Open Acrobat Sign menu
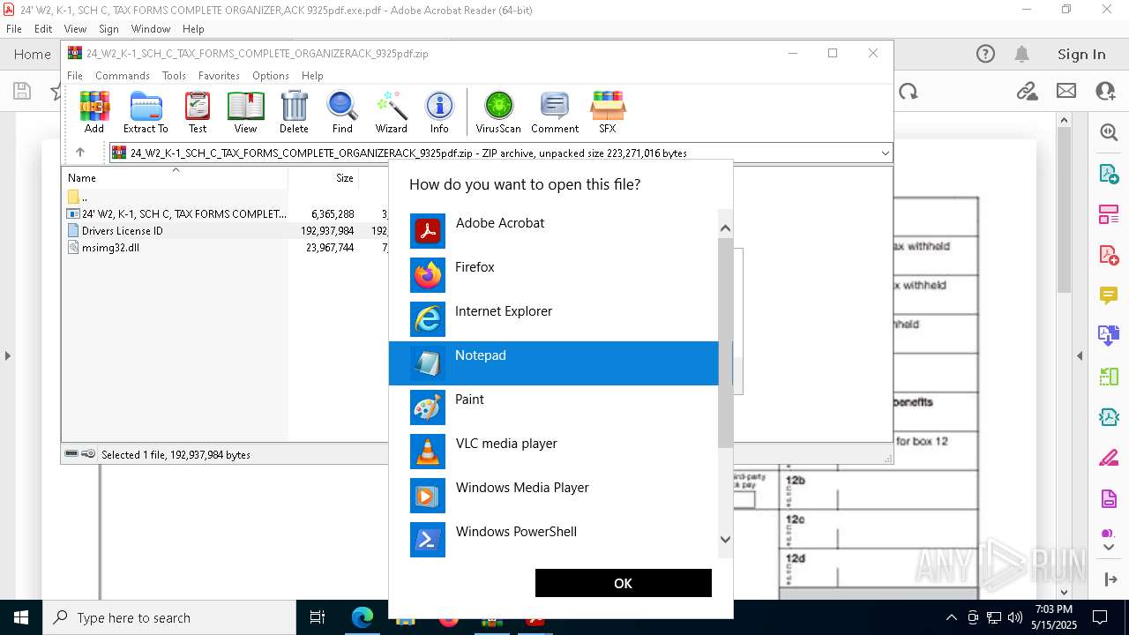The width and height of the screenshot is (1129, 635). [108, 29]
